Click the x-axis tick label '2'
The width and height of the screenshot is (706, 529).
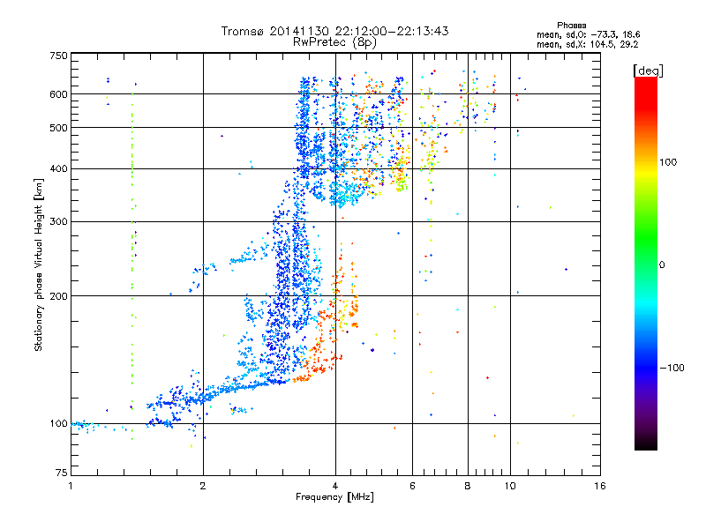coord(203,486)
